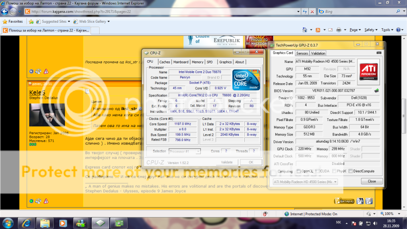Click the RSS feeds icon in IE toolbar
This screenshot has height=229, width=407.
point(318,30)
